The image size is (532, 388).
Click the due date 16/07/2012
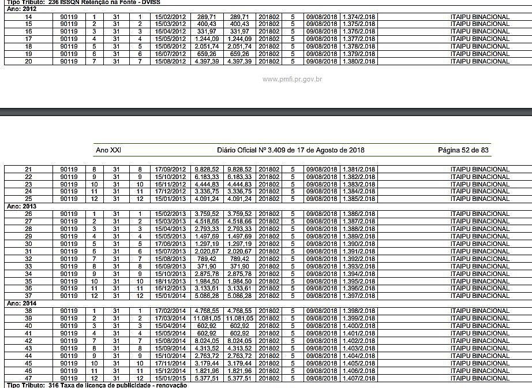pos(170,54)
